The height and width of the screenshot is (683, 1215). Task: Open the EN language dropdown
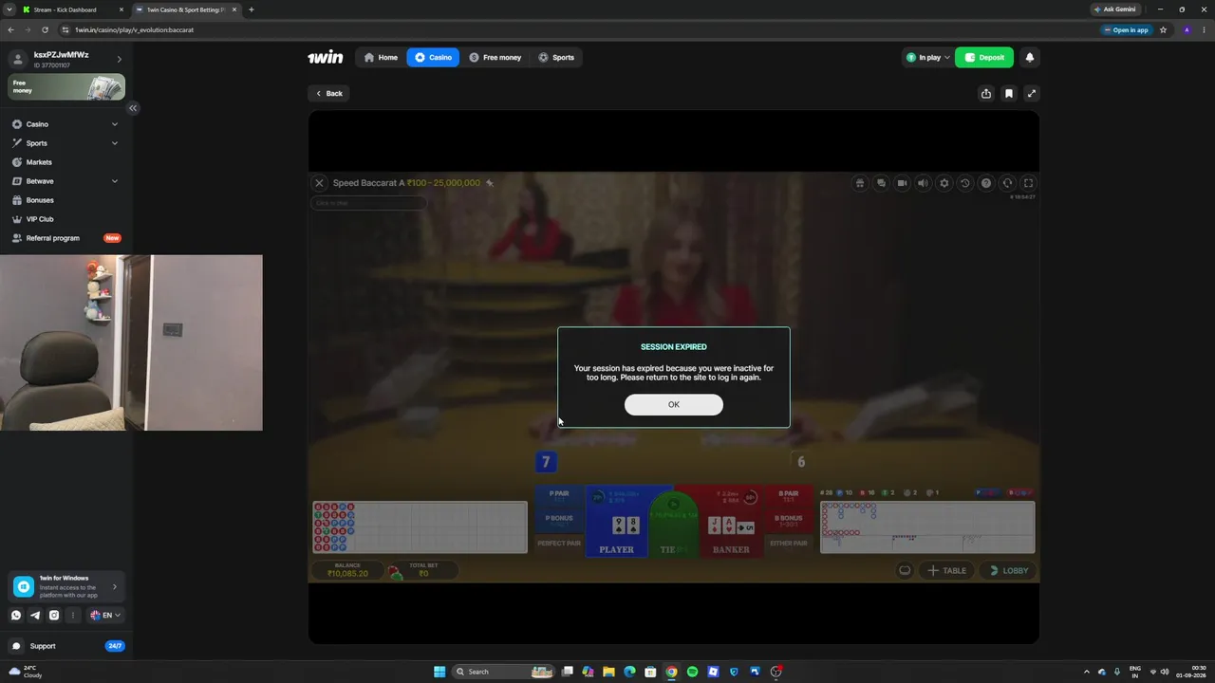(x=104, y=615)
